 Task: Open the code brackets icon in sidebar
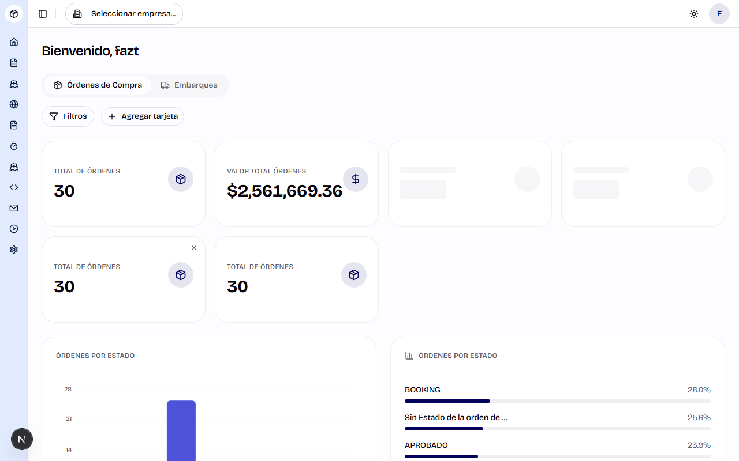pos(14,187)
